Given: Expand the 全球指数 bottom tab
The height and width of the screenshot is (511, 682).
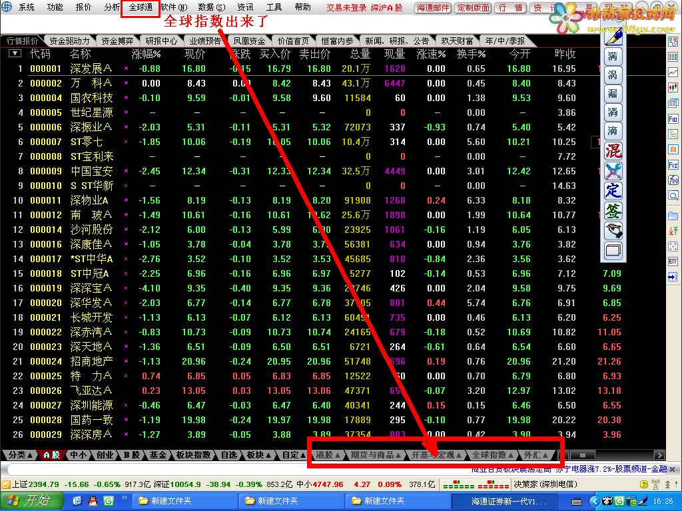Looking at the screenshot, I should 492,455.
